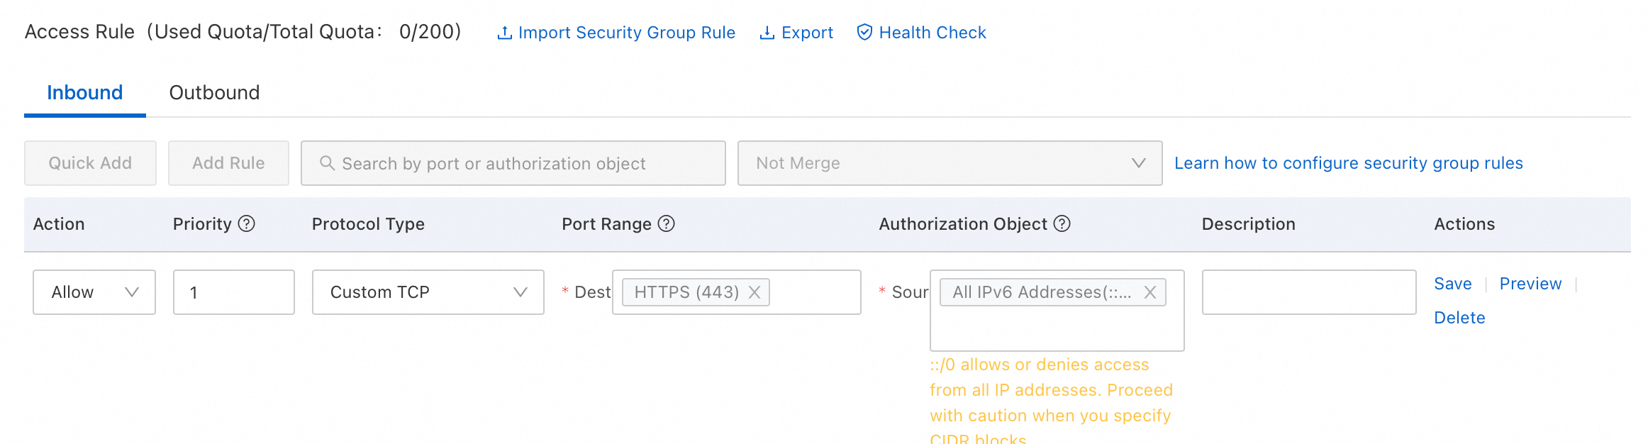Open the Allow action dropdown
Viewport: 1648px width, 444px height.
click(x=94, y=292)
